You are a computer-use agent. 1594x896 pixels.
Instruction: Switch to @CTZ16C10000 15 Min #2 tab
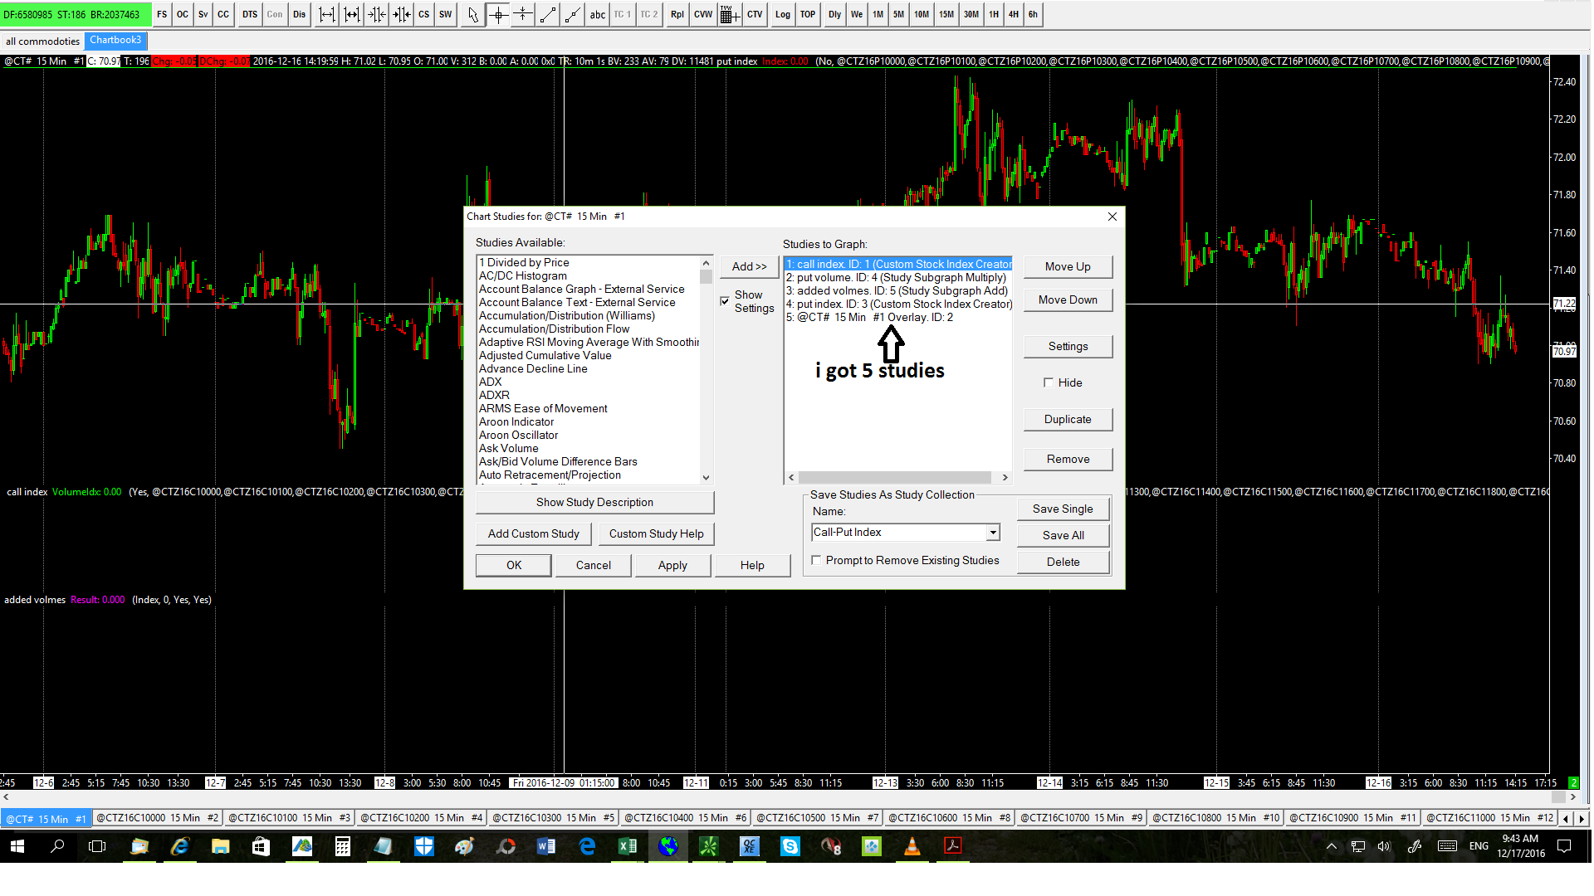tap(157, 818)
